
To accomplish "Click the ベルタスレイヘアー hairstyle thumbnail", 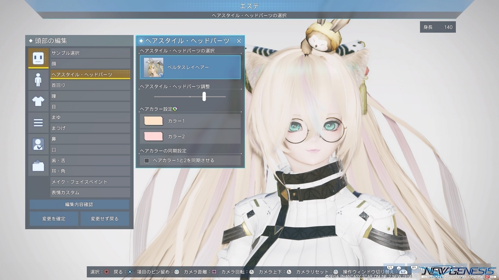I will pos(153,67).
